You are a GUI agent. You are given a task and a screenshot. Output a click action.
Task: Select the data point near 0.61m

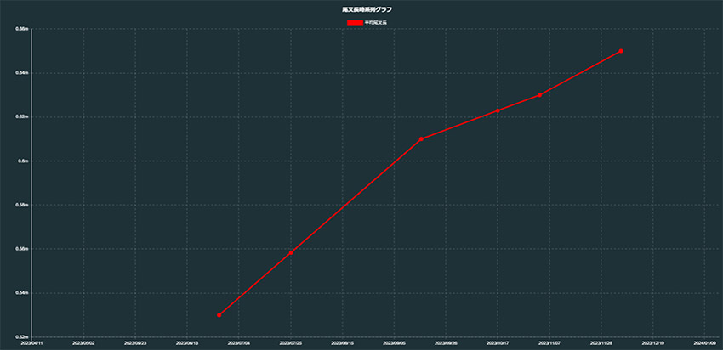(x=421, y=139)
